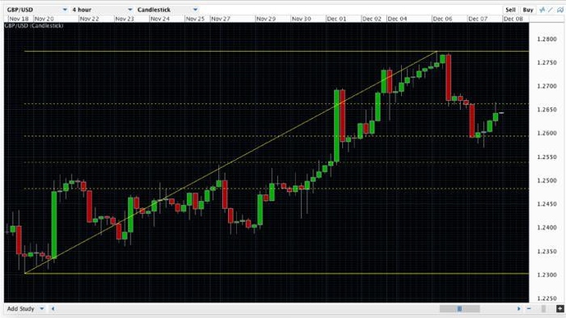This screenshot has width=566, height=318.
Task: Click the Dec 02 date label
Action: pos(372,19)
